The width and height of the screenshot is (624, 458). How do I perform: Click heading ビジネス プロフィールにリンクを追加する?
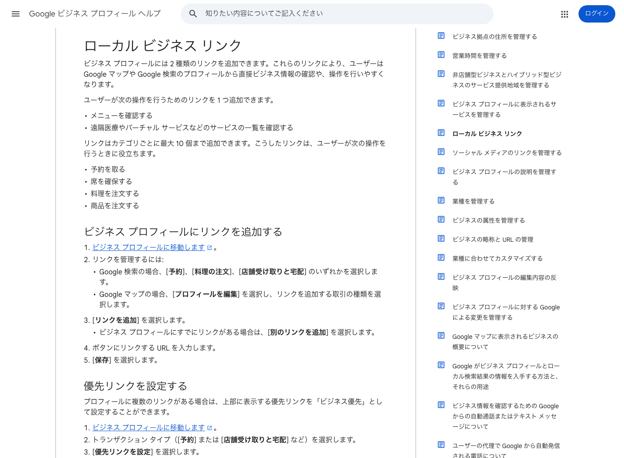pyautogui.click(x=183, y=232)
